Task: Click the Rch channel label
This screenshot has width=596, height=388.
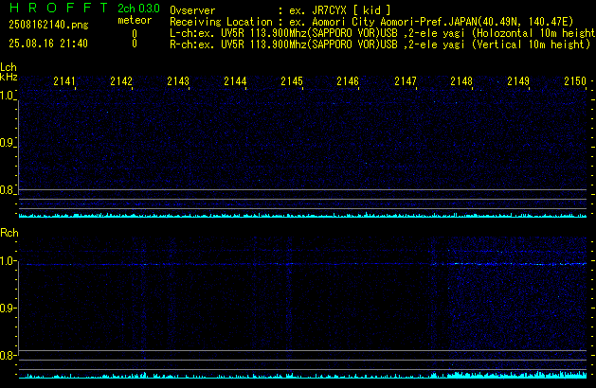Action: (9, 233)
